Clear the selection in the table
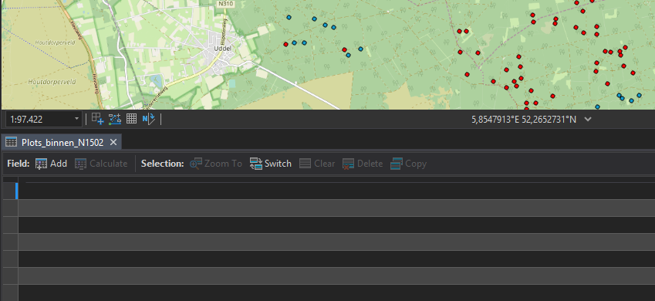The width and height of the screenshot is (655, 301). point(317,164)
